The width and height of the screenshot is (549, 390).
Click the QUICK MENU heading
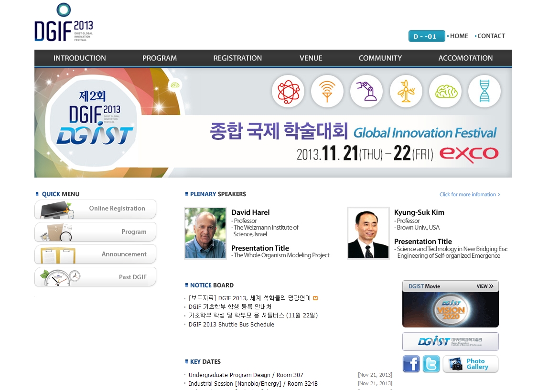coord(61,194)
